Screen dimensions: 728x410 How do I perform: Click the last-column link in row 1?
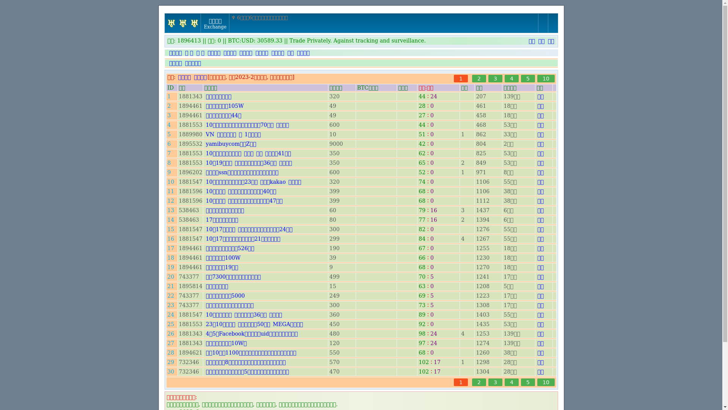[x=540, y=97]
